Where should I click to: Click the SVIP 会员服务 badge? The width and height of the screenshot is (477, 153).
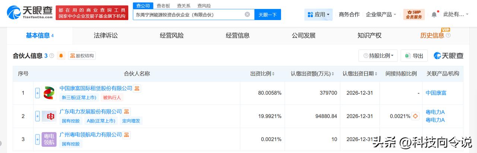414,15
